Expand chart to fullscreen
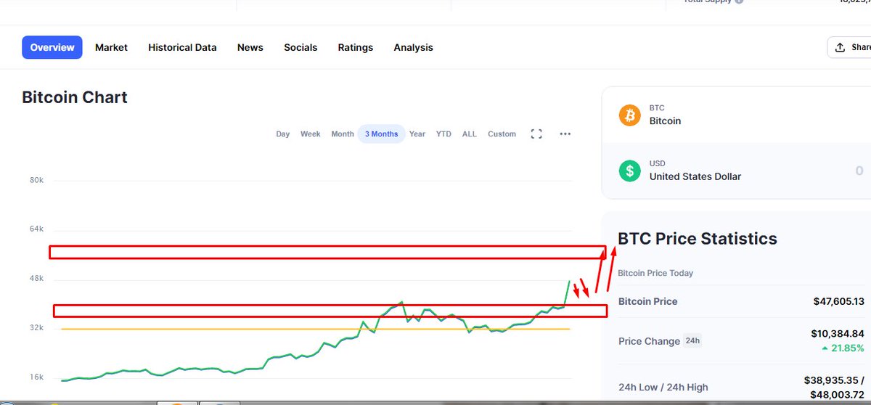This screenshot has height=405, width=871. pyautogui.click(x=536, y=134)
